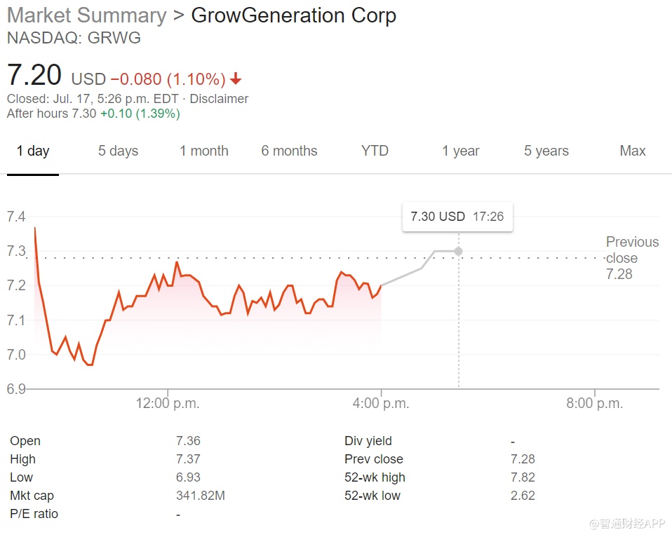Click the Market Summary breadcrumb link
This screenshot has height=537, width=672.
86,15
